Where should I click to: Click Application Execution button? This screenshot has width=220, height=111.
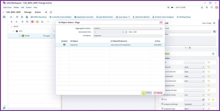(84, 17)
